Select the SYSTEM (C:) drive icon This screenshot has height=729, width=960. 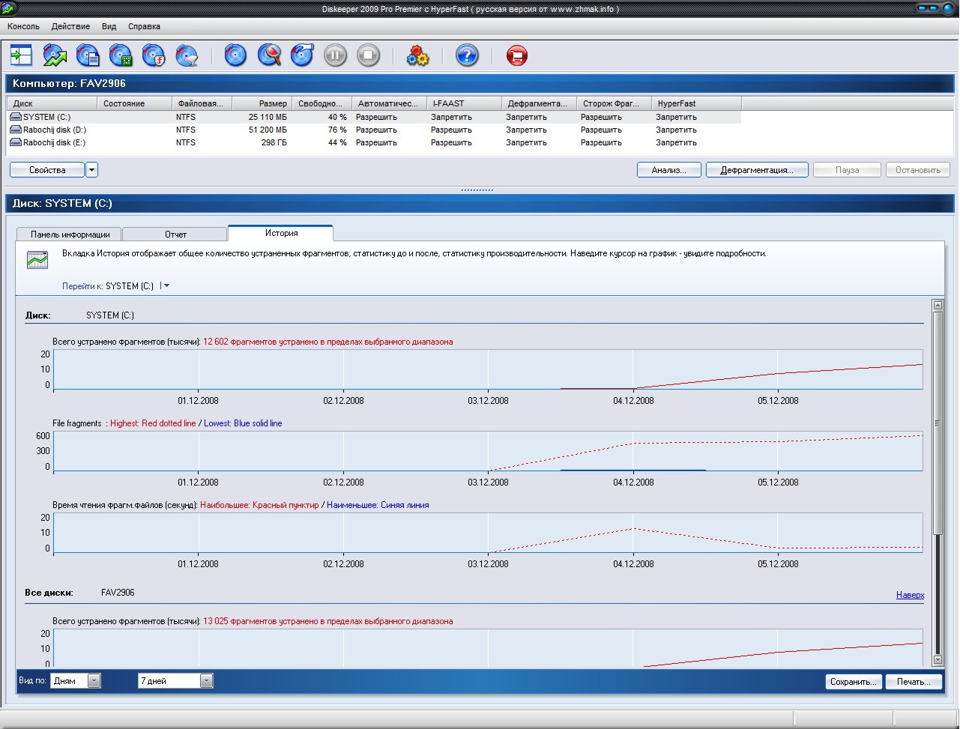tap(16, 117)
